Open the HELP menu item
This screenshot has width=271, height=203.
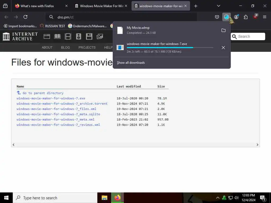coord(108,48)
